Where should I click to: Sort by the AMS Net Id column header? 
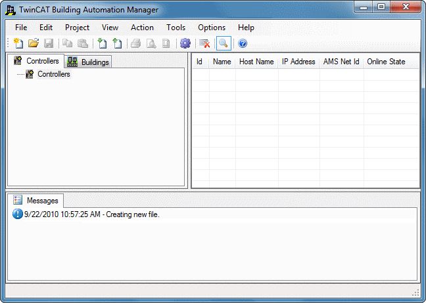click(x=341, y=62)
